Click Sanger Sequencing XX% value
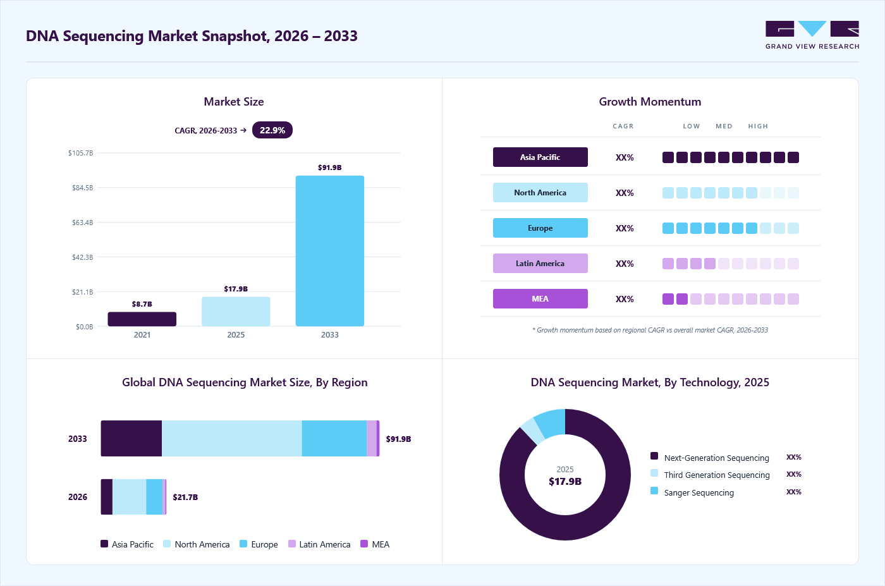This screenshot has height=586, width=885. (794, 492)
